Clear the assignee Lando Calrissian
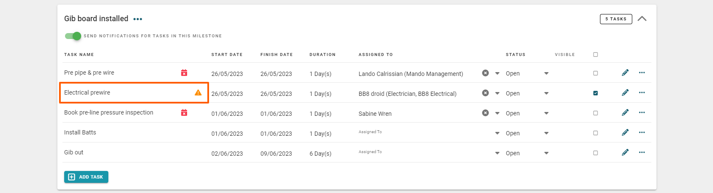Viewport: 713px width, 193px height. [485, 73]
